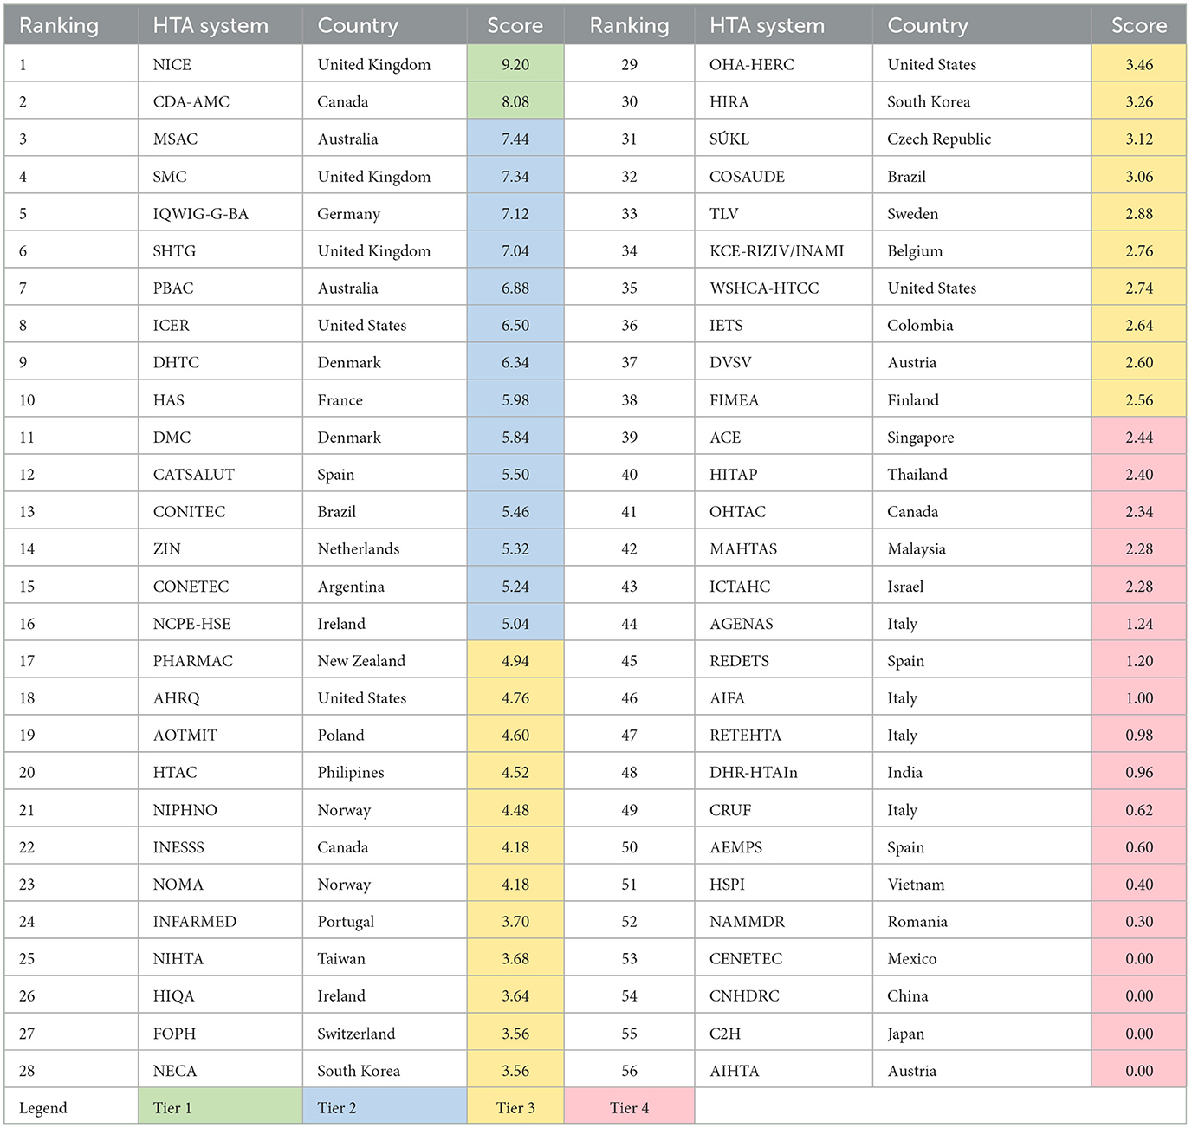The image size is (1192, 1128).
Task: Select the Tier 4 pink legend cell
Action: click(629, 1107)
